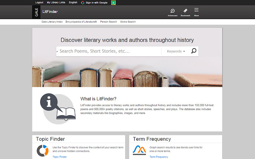Click the info book illustration icon
Image resolution: width=255 pixels, height=159 pixels.
point(58,109)
